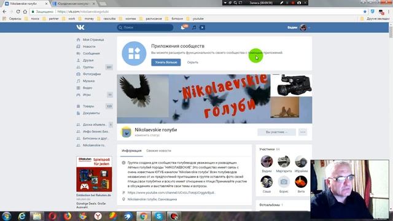Open member Маргарита's avatar
Viewport: 393px width, 221px height.
[x=284, y=161]
